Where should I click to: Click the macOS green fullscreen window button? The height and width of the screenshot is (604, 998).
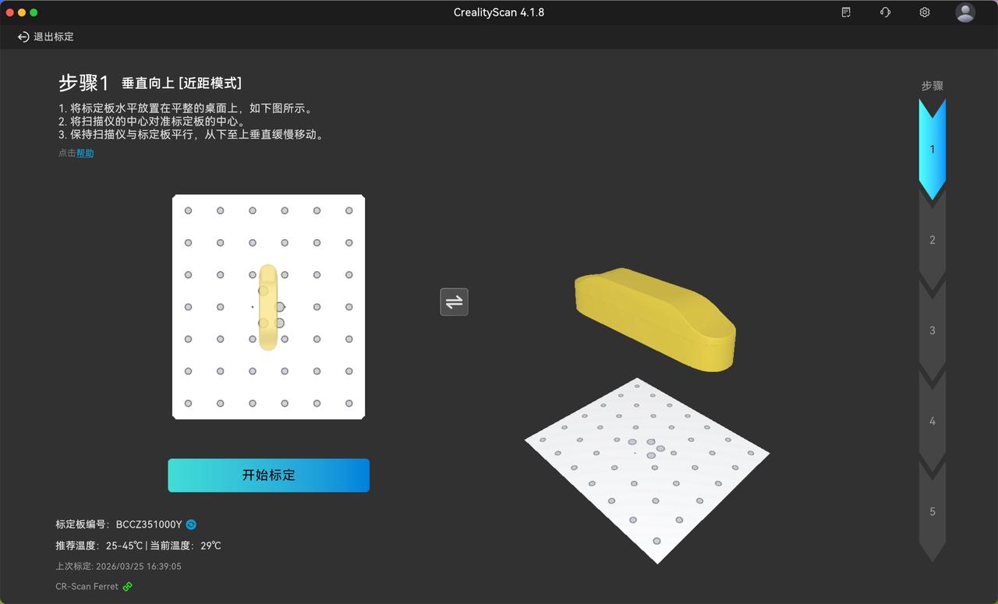click(x=34, y=12)
